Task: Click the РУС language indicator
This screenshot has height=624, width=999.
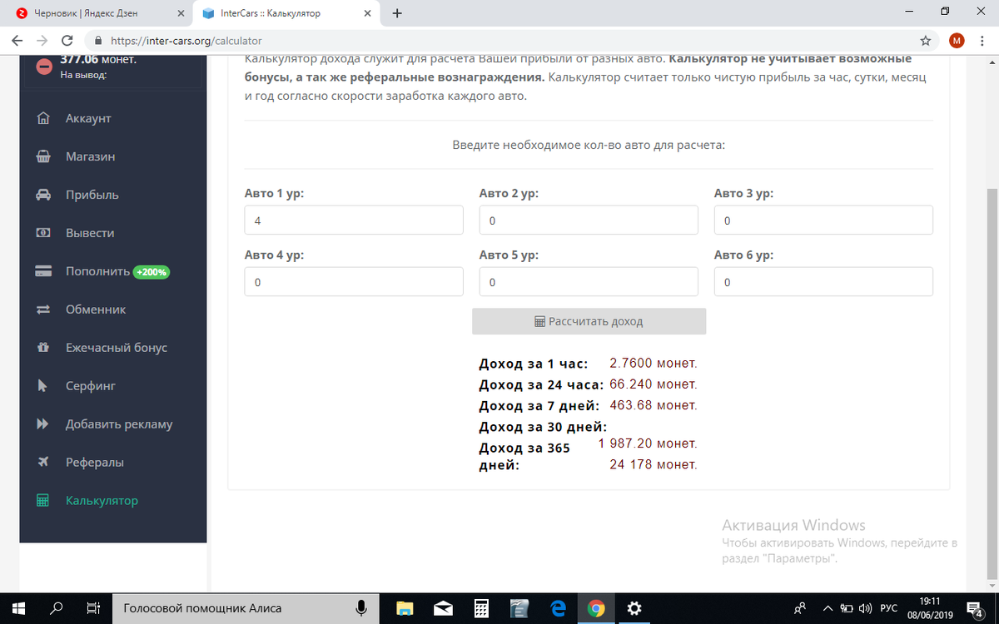Action: pos(889,608)
